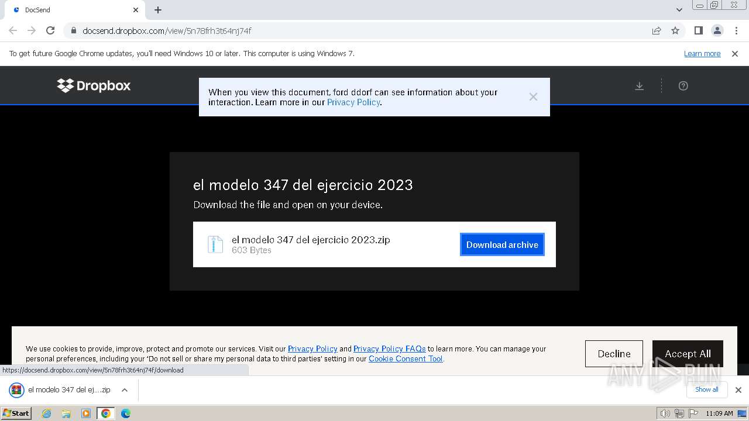Viewport: 749px width, 421px height.
Task: Click the Download archive button
Action: click(x=502, y=245)
